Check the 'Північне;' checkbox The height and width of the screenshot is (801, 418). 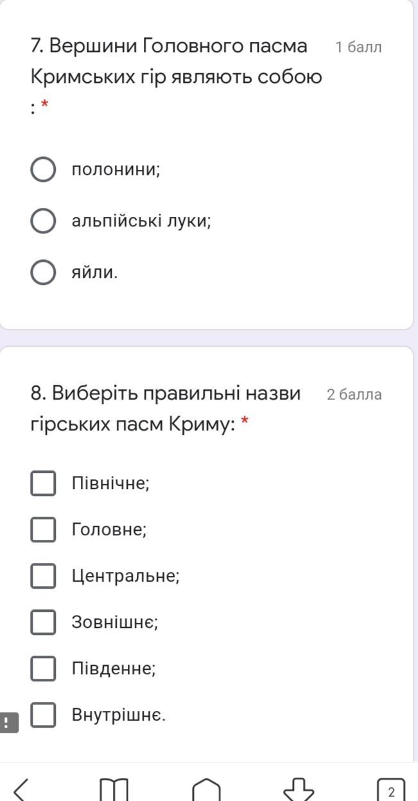43,484
